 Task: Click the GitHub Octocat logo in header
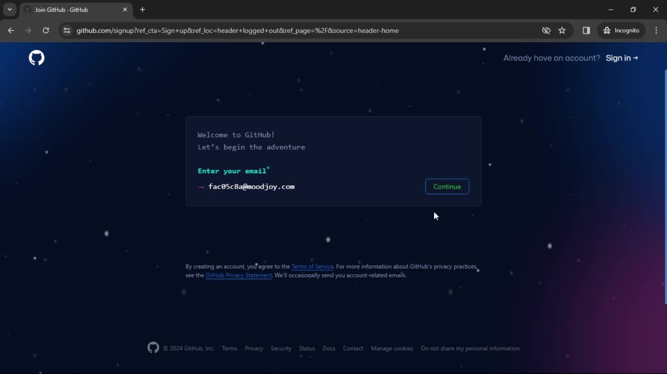(36, 58)
